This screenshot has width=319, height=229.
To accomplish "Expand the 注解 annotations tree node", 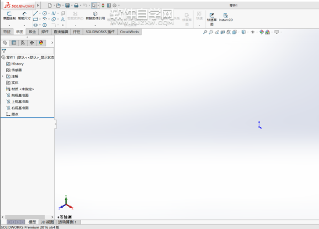I will coord(3,76).
